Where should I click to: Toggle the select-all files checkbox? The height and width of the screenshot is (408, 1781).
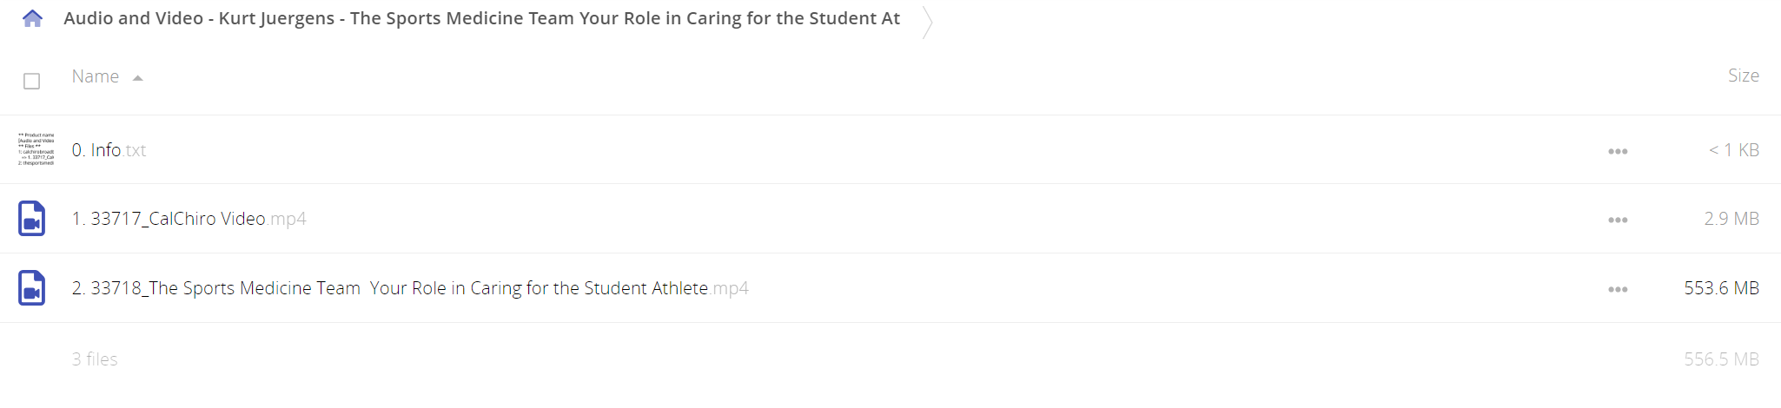[x=32, y=81]
